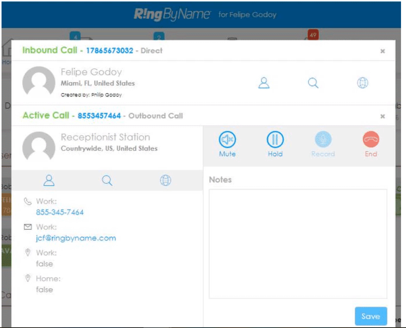Click Felipe Godoy avatar picture

click(x=39, y=81)
